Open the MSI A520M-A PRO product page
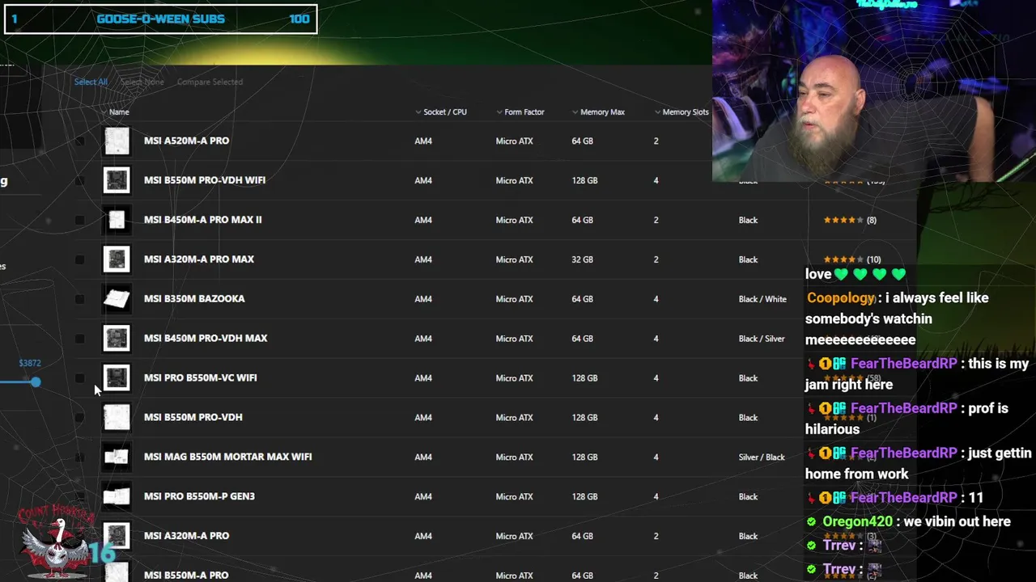 [x=186, y=141]
